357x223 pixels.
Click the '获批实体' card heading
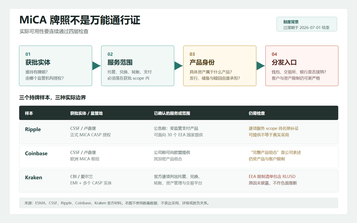point(38,62)
